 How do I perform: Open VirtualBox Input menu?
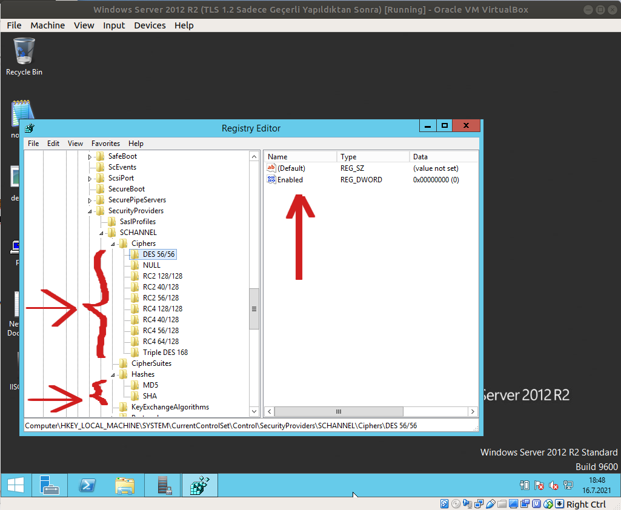tap(114, 25)
